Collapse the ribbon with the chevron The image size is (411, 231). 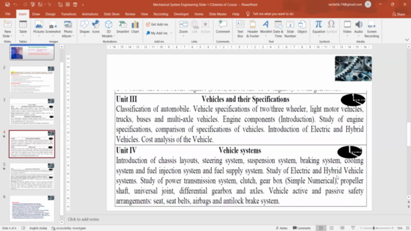point(407,40)
